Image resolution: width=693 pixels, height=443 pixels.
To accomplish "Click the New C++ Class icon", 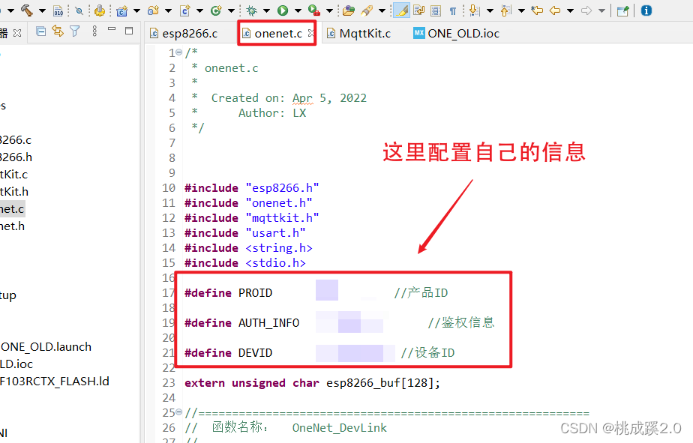I will 216,10.
